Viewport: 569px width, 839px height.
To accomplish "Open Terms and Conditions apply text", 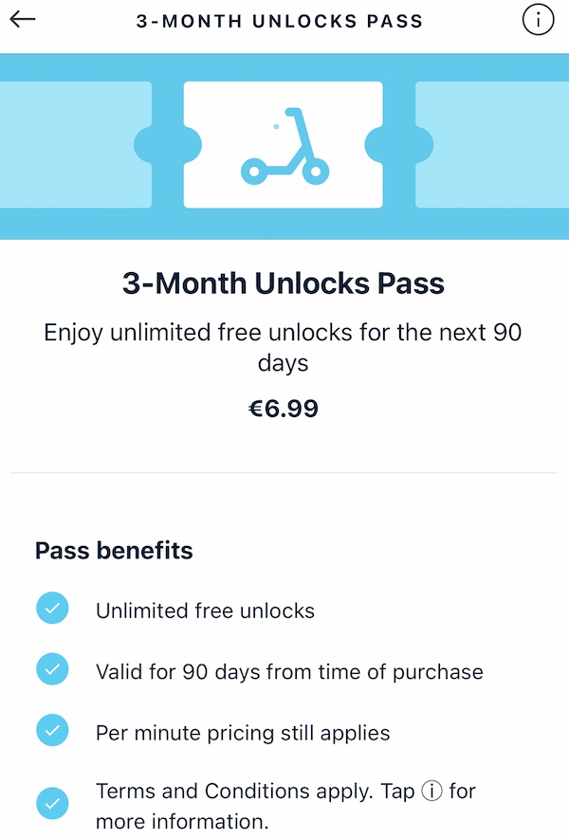I will point(285,806).
